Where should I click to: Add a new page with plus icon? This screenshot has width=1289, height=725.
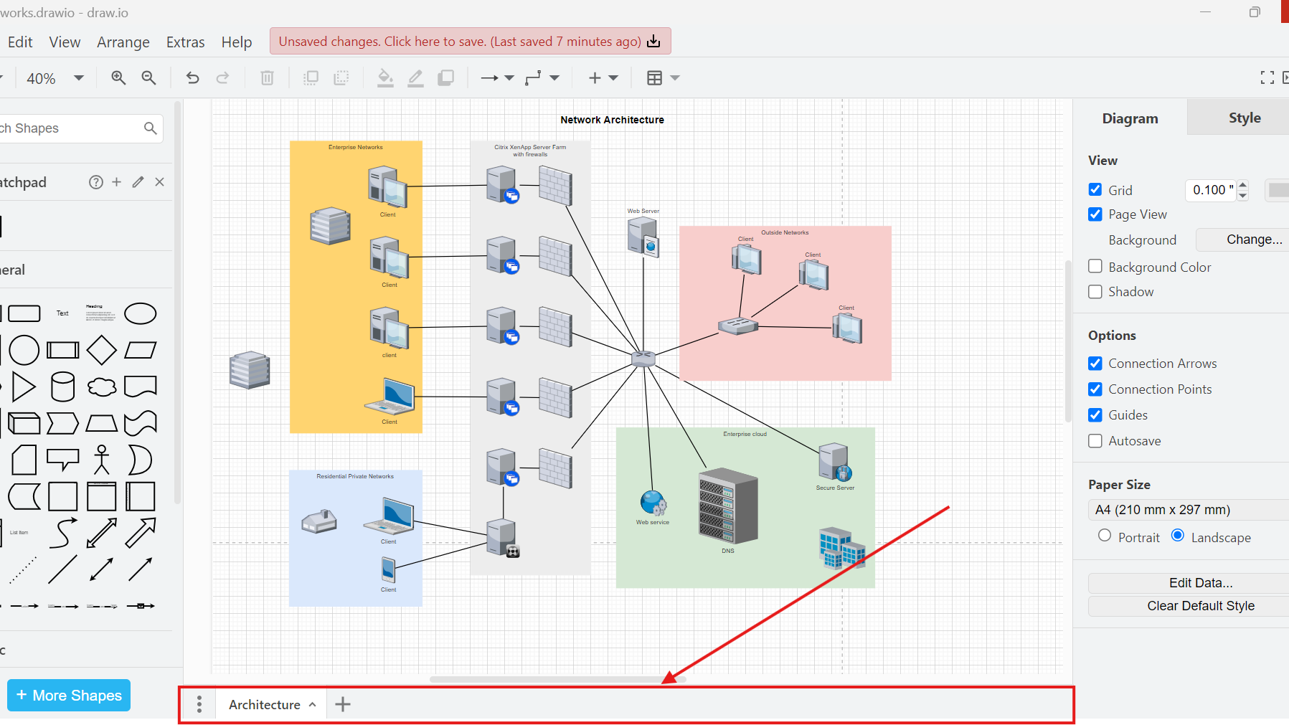(x=343, y=704)
